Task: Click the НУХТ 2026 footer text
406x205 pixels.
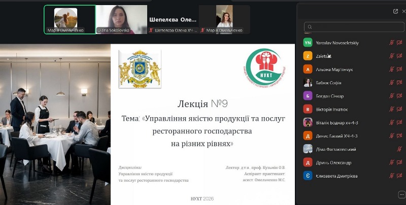Action: click(202, 199)
